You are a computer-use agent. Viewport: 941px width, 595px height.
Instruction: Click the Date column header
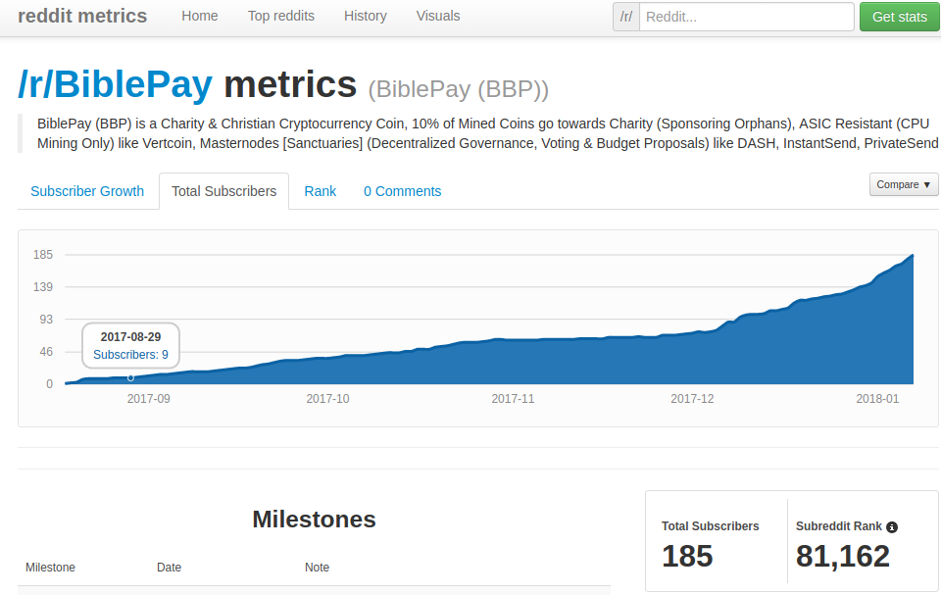coord(169,568)
